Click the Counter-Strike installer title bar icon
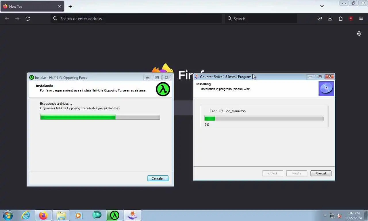The image size is (368, 221). tap(197, 77)
